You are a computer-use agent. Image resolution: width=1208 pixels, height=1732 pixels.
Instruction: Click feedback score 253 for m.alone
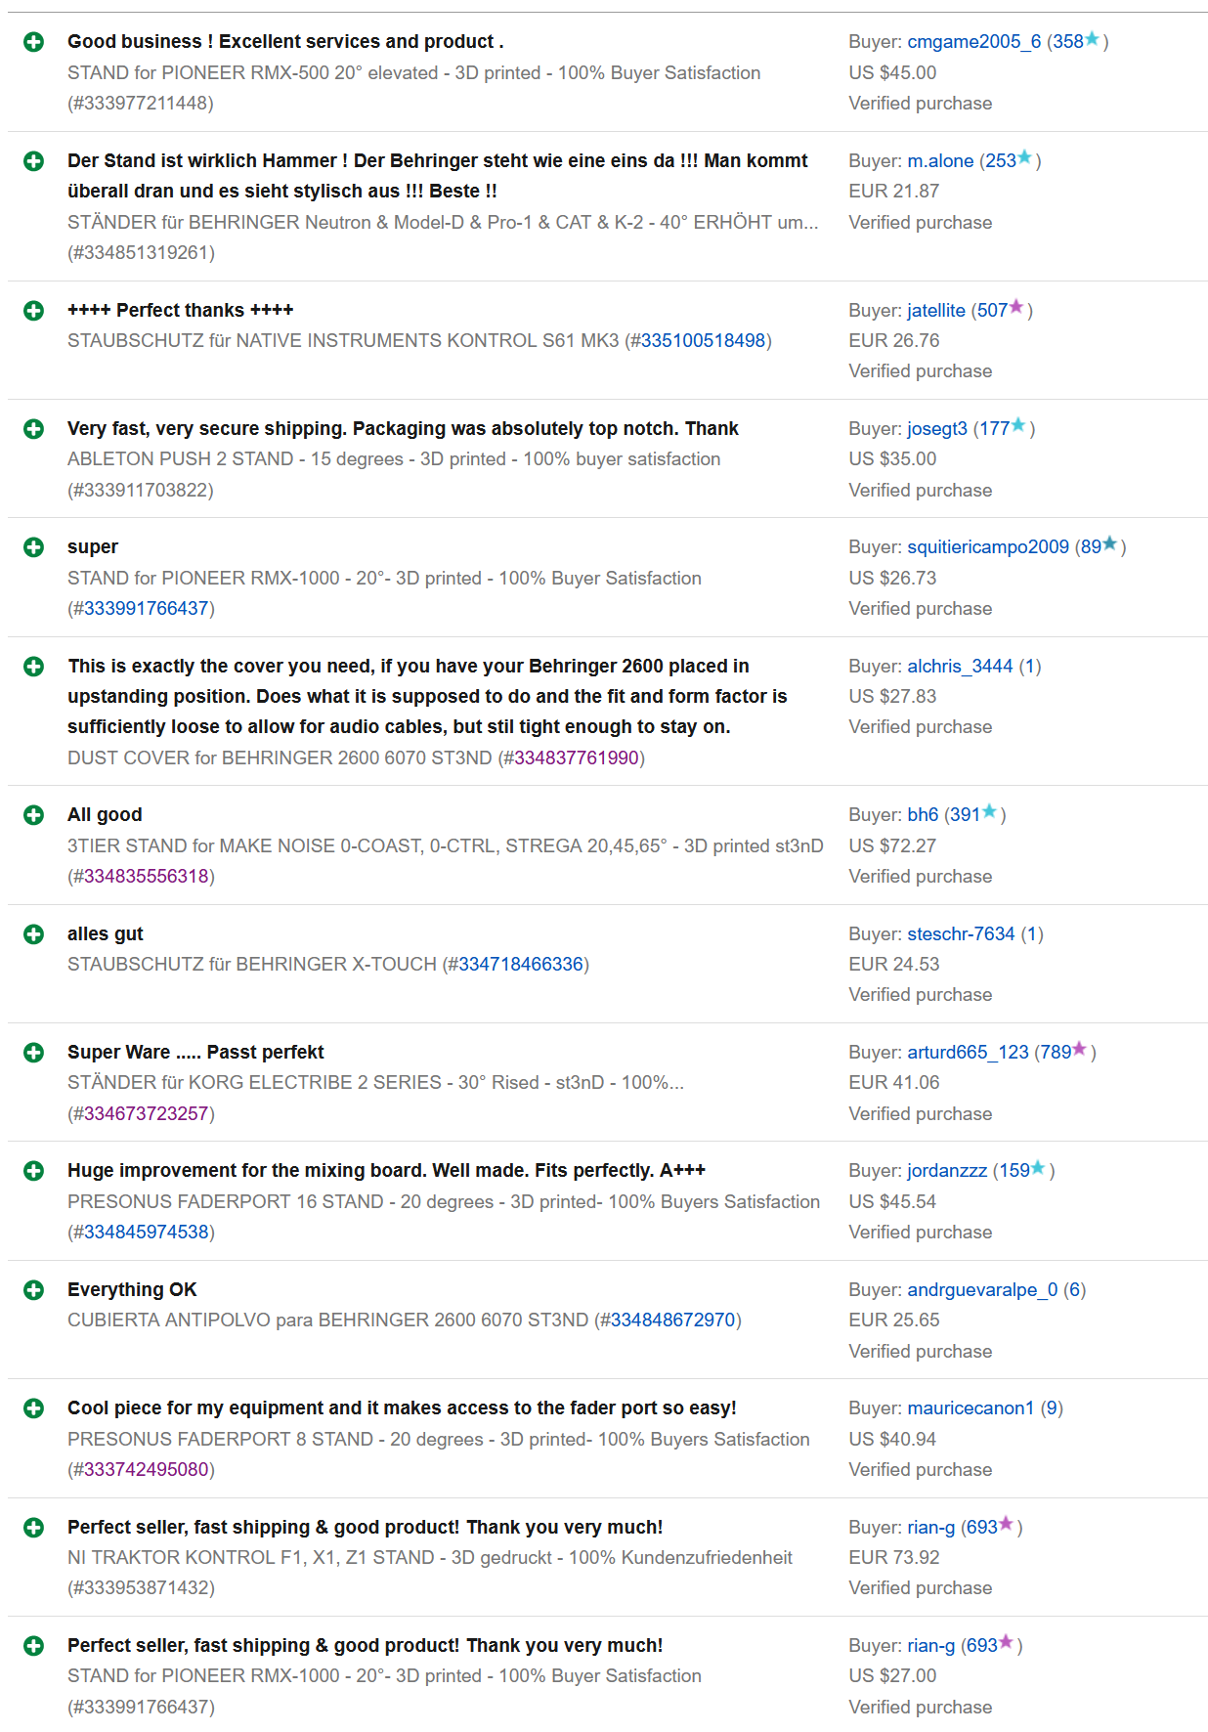1001,161
